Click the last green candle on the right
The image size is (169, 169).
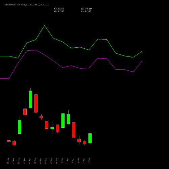pos(90,138)
